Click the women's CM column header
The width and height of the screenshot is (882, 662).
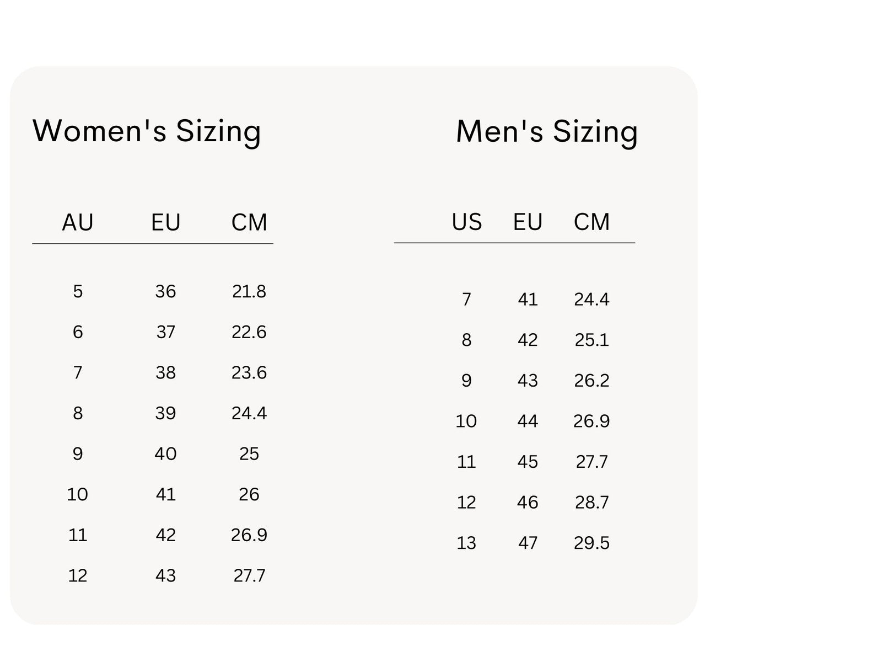[249, 222]
